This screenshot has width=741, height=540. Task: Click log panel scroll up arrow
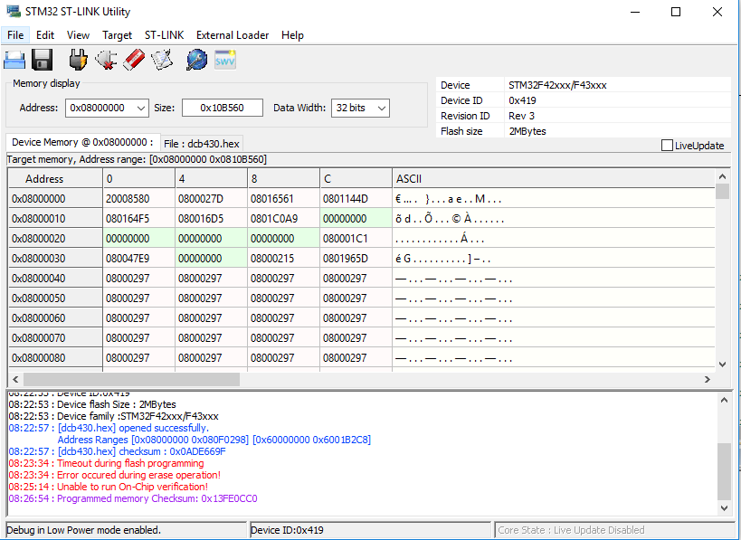724,400
